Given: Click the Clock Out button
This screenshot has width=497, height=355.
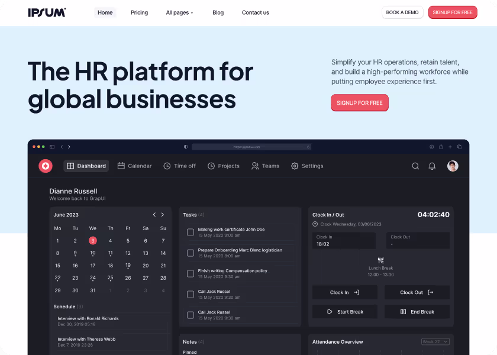Looking at the screenshot, I should (417, 292).
